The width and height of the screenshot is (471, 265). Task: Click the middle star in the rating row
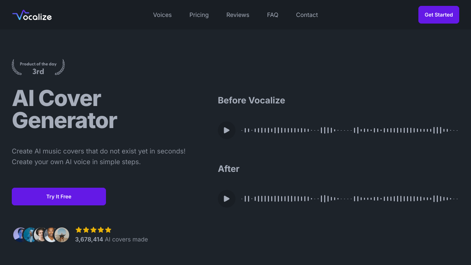pyautogui.click(x=93, y=230)
